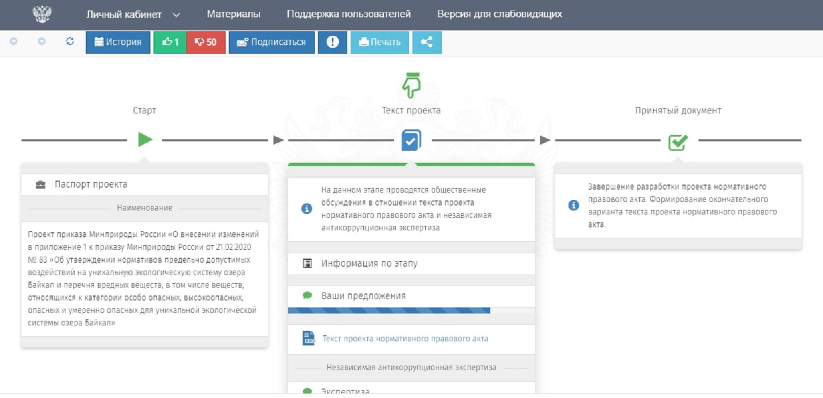Click the green thumbs-up vote button
Screen dimensions: 823x398
(170, 42)
